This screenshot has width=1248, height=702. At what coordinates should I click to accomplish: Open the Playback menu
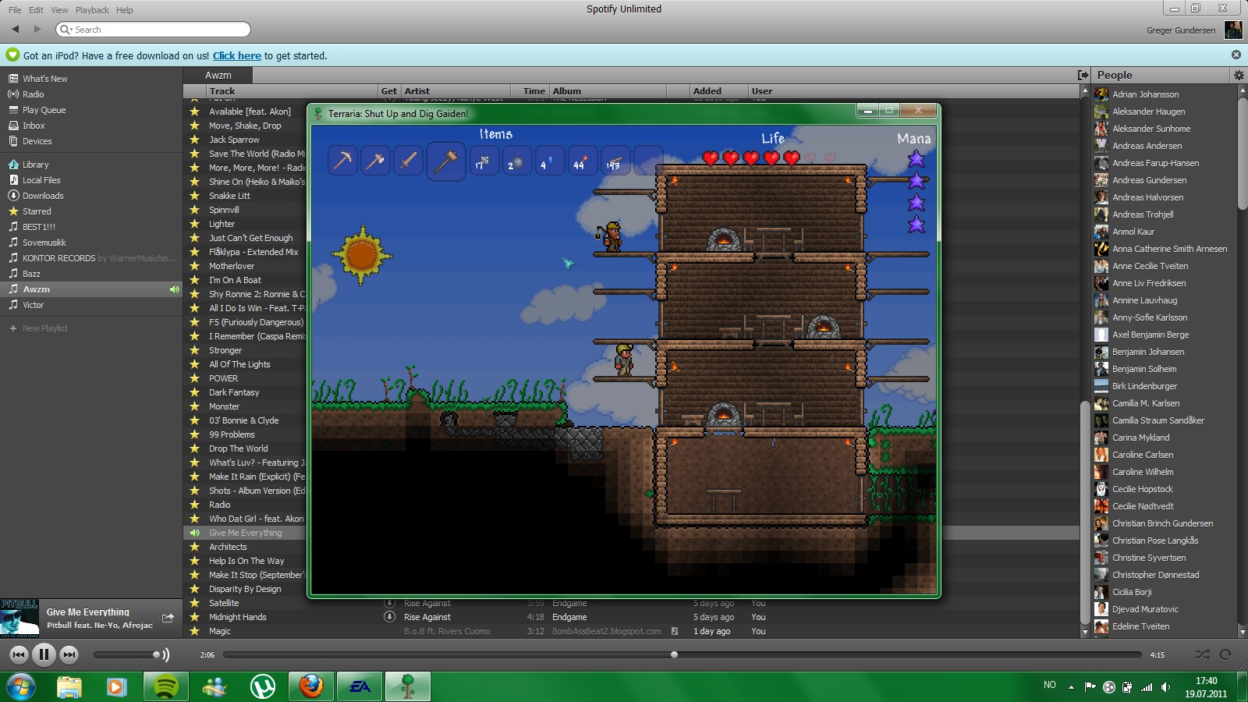tap(92, 10)
